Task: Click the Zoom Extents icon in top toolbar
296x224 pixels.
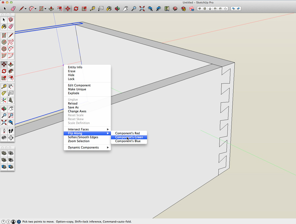Action: [x=142, y=9]
